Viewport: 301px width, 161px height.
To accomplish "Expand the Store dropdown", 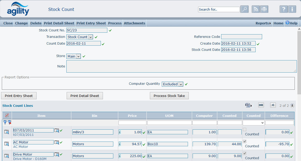I will 78,56.
